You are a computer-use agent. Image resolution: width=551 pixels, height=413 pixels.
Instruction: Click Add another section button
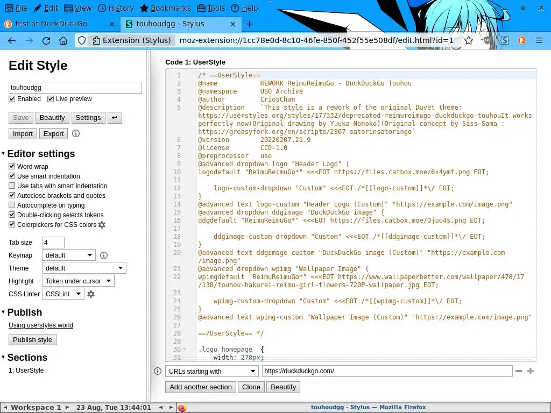201,387
